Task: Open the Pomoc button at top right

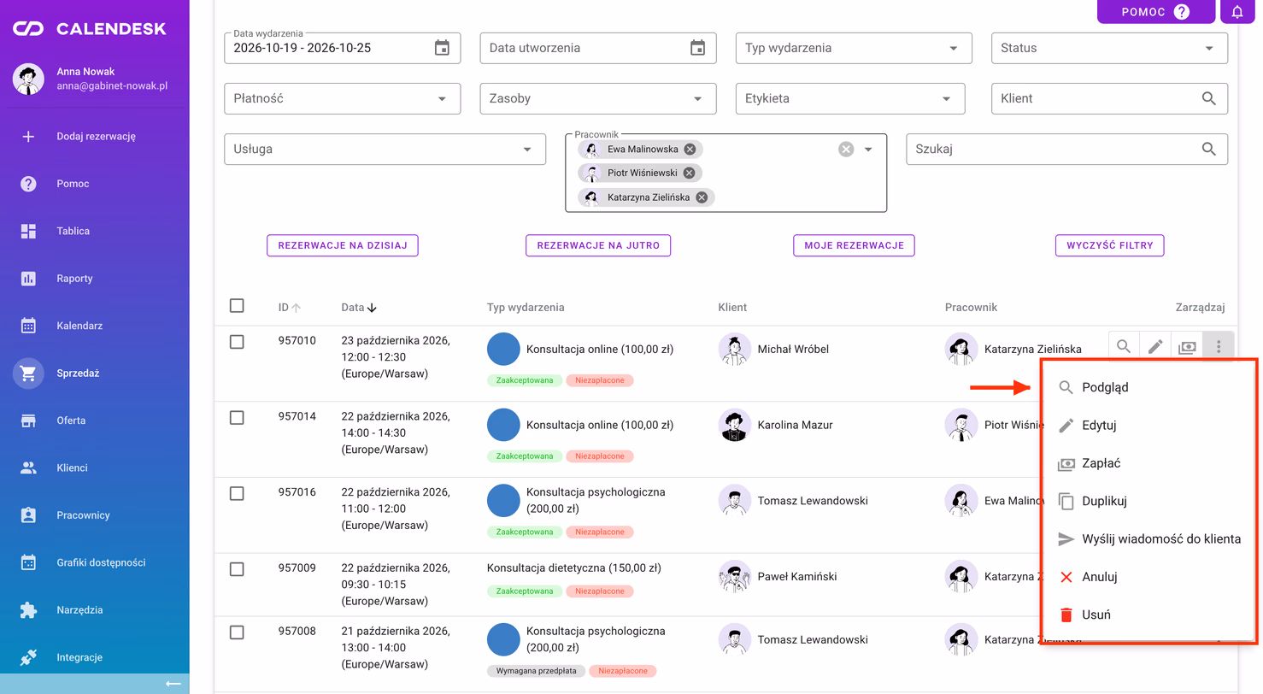Action: (x=1156, y=11)
